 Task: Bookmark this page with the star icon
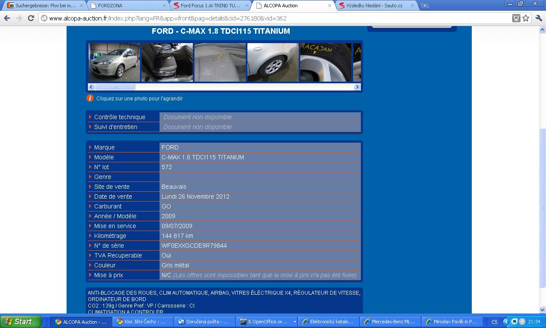(x=526, y=18)
